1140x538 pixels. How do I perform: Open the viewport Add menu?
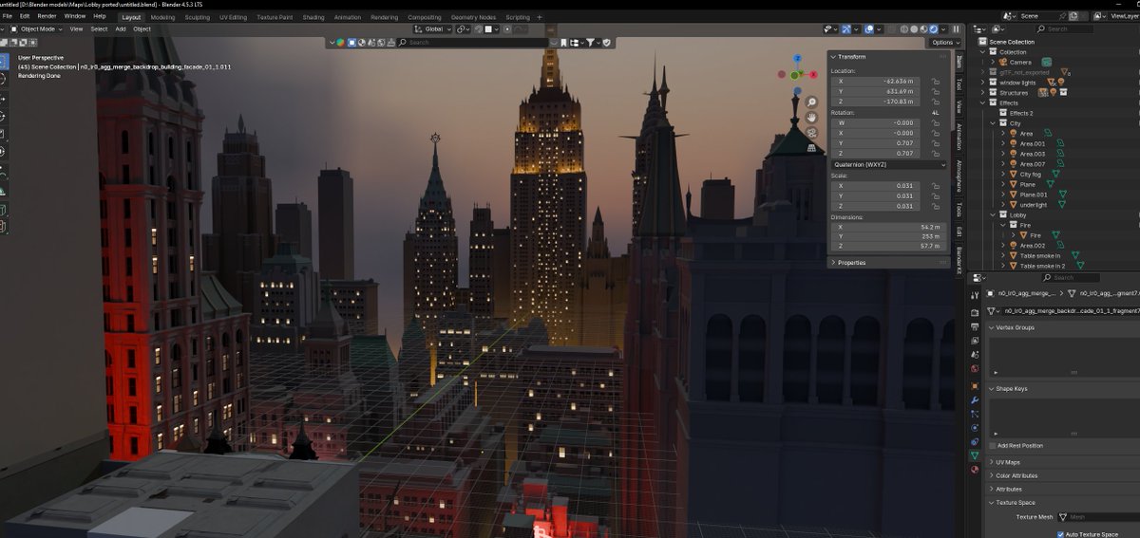pyautogui.click(x=121, y=28)
